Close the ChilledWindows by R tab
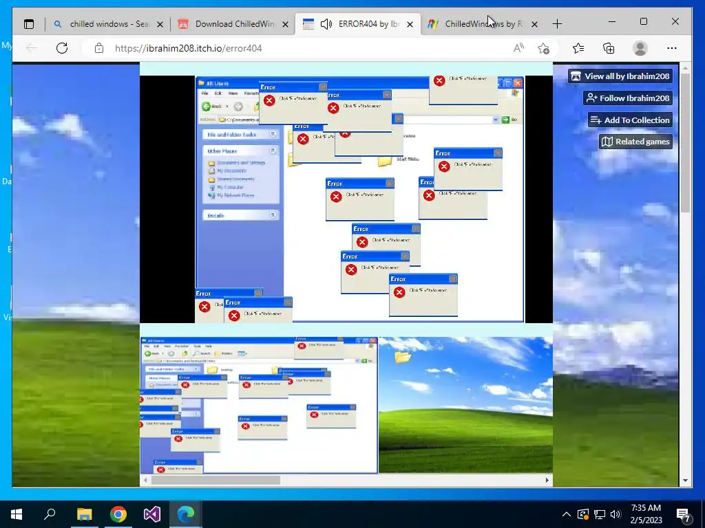 click(x=534, y=24)
